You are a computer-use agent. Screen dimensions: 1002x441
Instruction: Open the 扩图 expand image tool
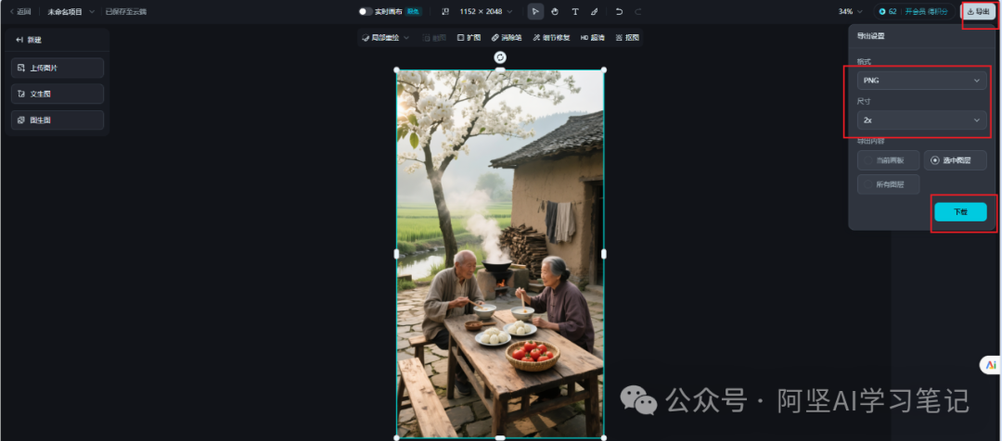[x=469, y=38]
